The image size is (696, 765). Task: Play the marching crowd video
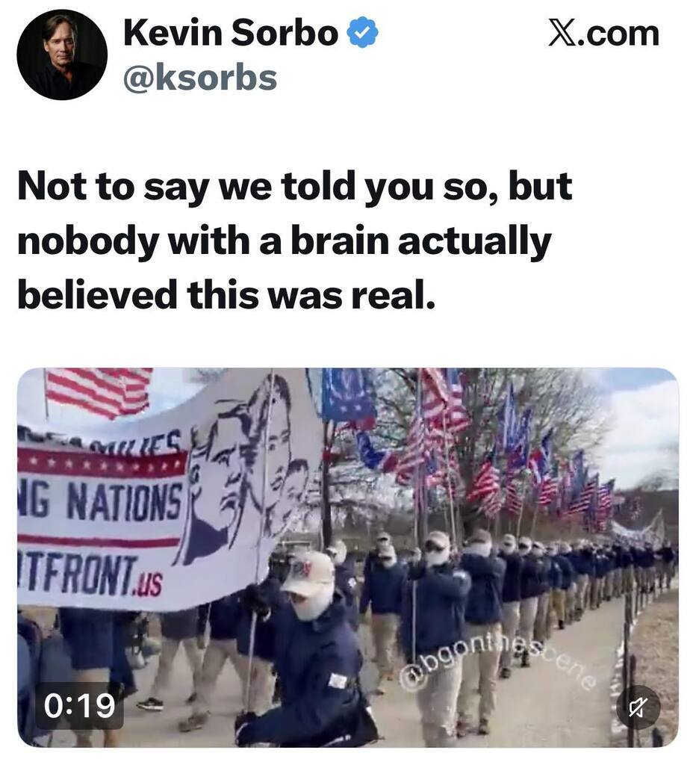tap(348, 557)
